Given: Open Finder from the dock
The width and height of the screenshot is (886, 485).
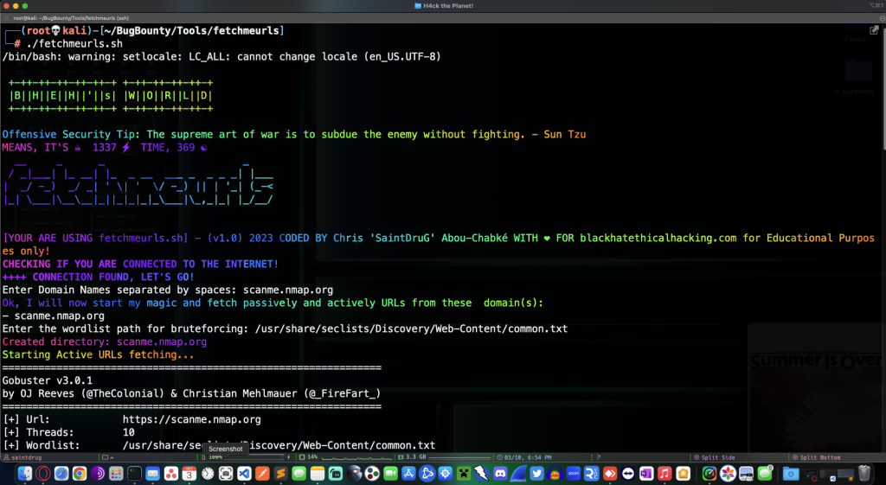Looking at the screenshot, I should click(25, 473).
